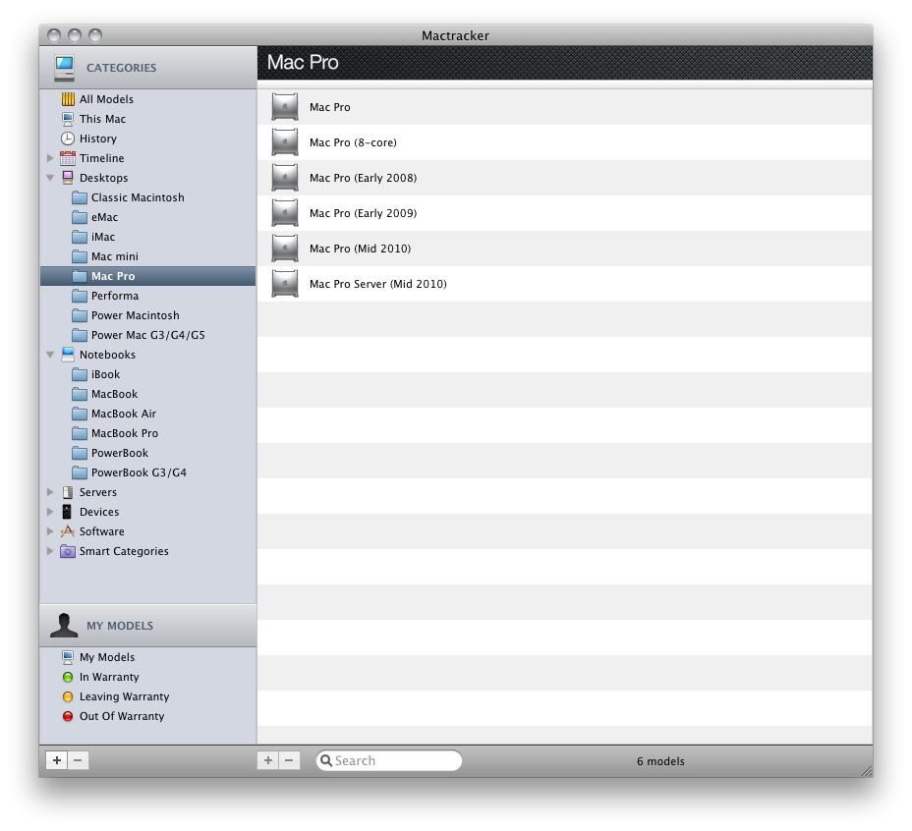Click the Desktops category icon
This screenshot has width=912, height=831.
pos(68,178)
